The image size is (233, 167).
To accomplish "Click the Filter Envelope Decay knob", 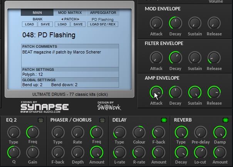I will (x=175, y=58).
